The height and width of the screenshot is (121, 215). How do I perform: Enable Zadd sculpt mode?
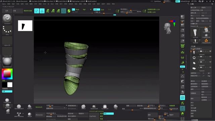coord(96,9)
